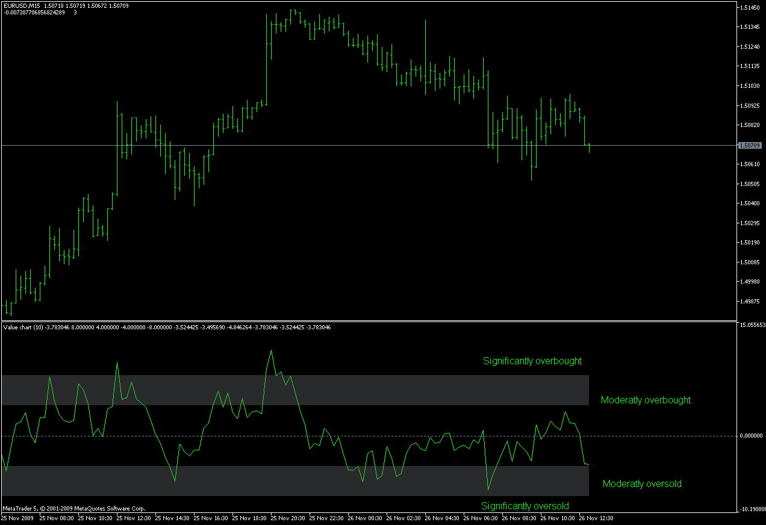Select the 'Value chart (10)' indicator label

pos(23,327)
